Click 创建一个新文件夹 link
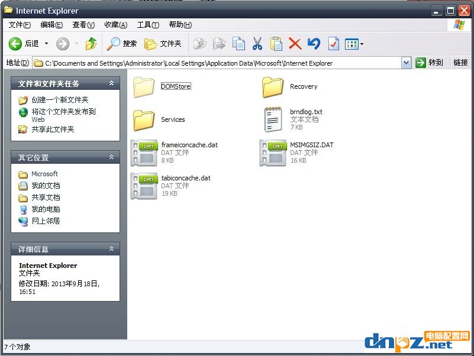 click(60, 100)
